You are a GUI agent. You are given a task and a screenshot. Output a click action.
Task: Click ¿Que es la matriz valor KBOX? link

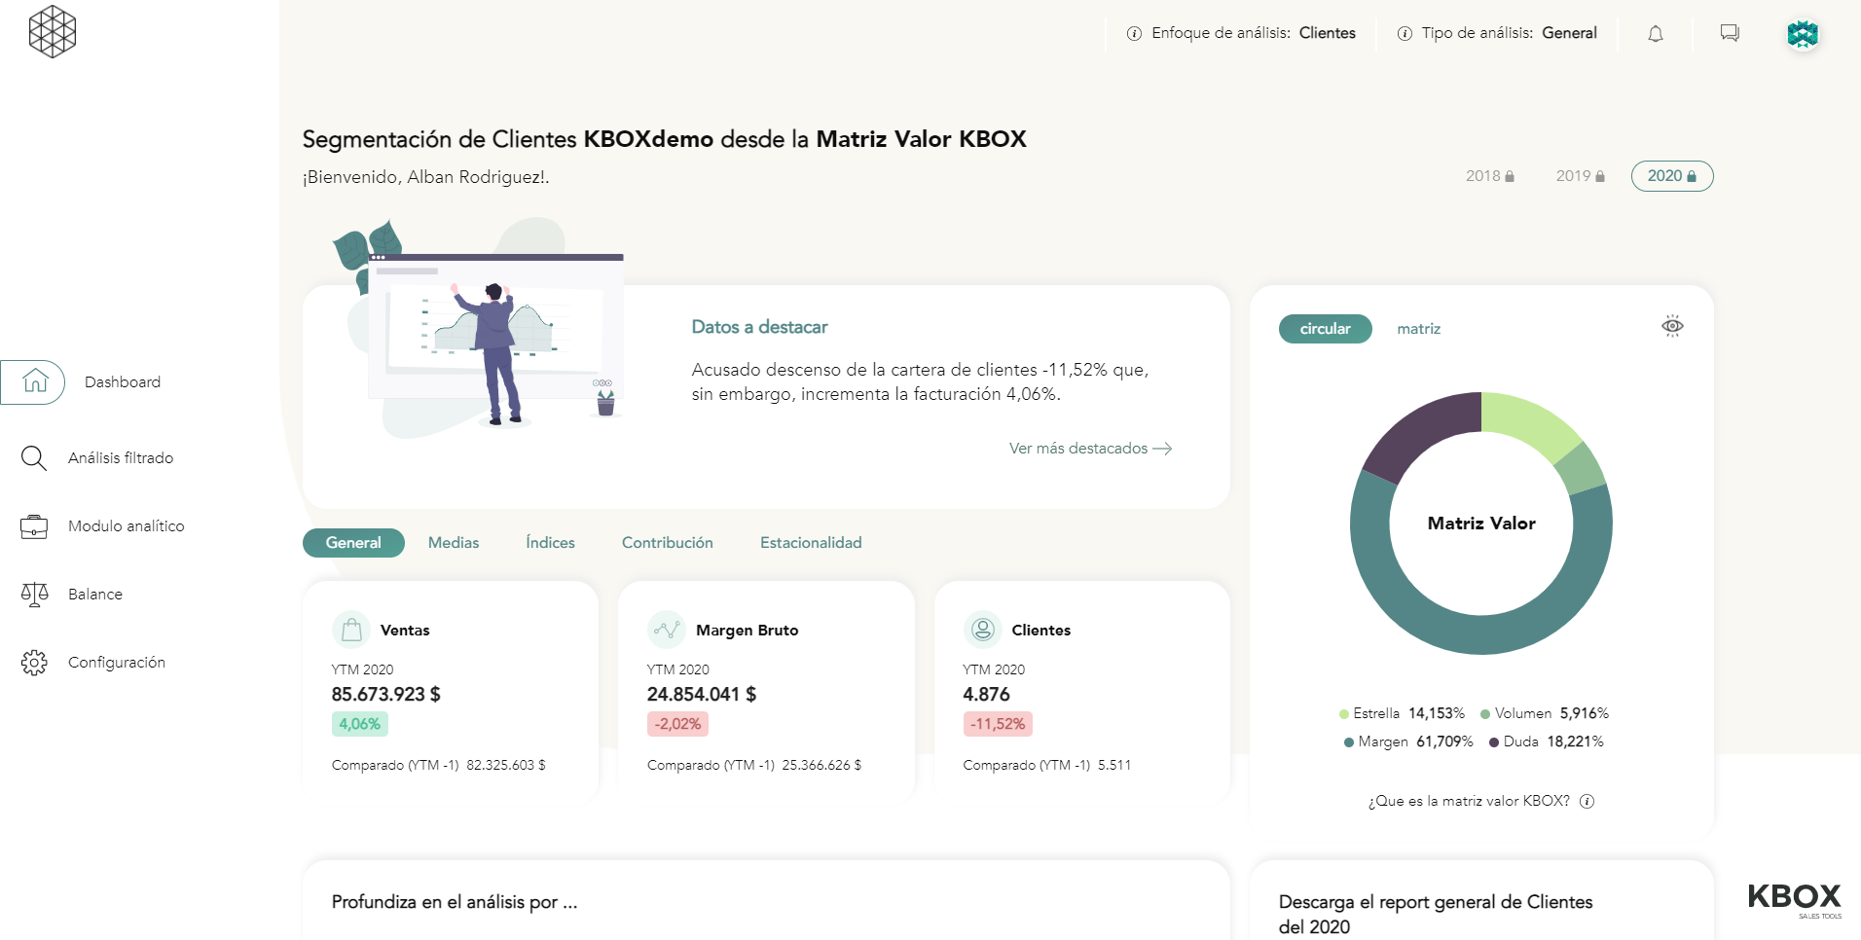click(x=1469, y=801)
